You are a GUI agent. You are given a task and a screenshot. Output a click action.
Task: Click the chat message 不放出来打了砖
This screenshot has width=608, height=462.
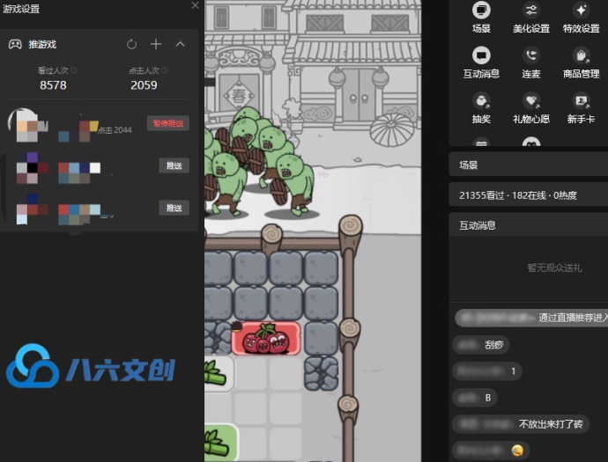[x=521, y=424]
